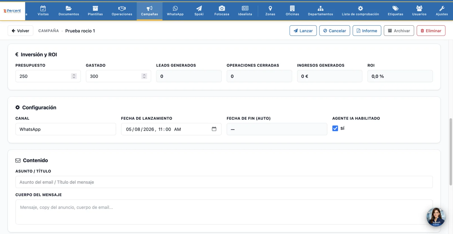Click the ROI field showing 0,0 %
Viewport: 453px width, 234px height.
pos(400,76)
